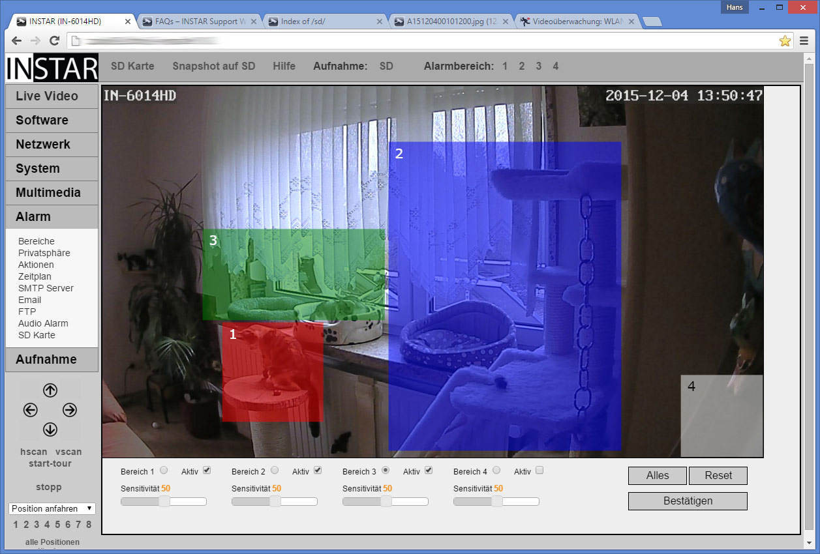Click the INSTAR logo
The image size is (820, 554).
click(x=52, y=68)
